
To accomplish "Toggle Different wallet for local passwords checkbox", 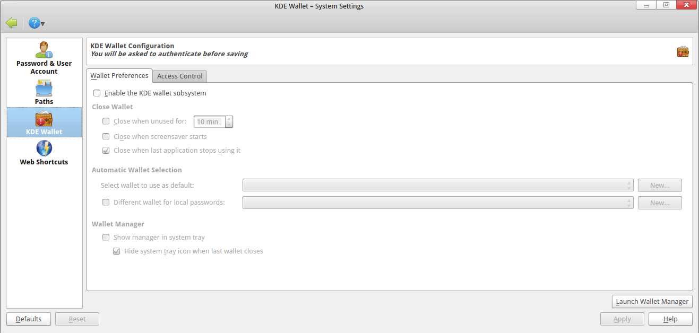I will pyautogui.click(x=106, y=203).
